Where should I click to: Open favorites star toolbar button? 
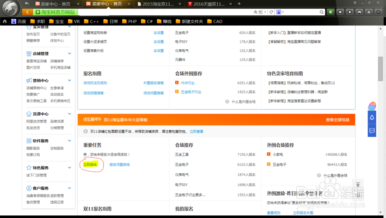pos(340,12)
